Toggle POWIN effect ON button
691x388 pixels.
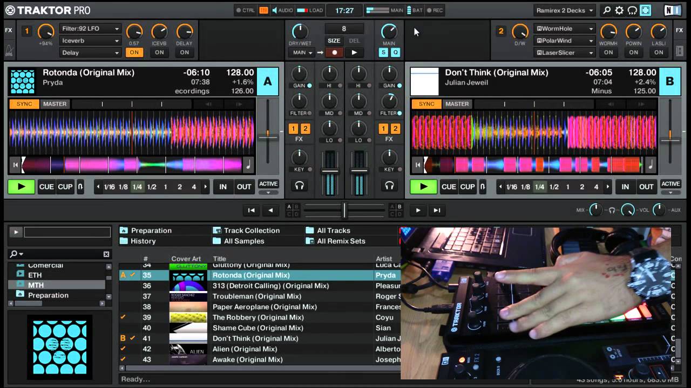634,52
